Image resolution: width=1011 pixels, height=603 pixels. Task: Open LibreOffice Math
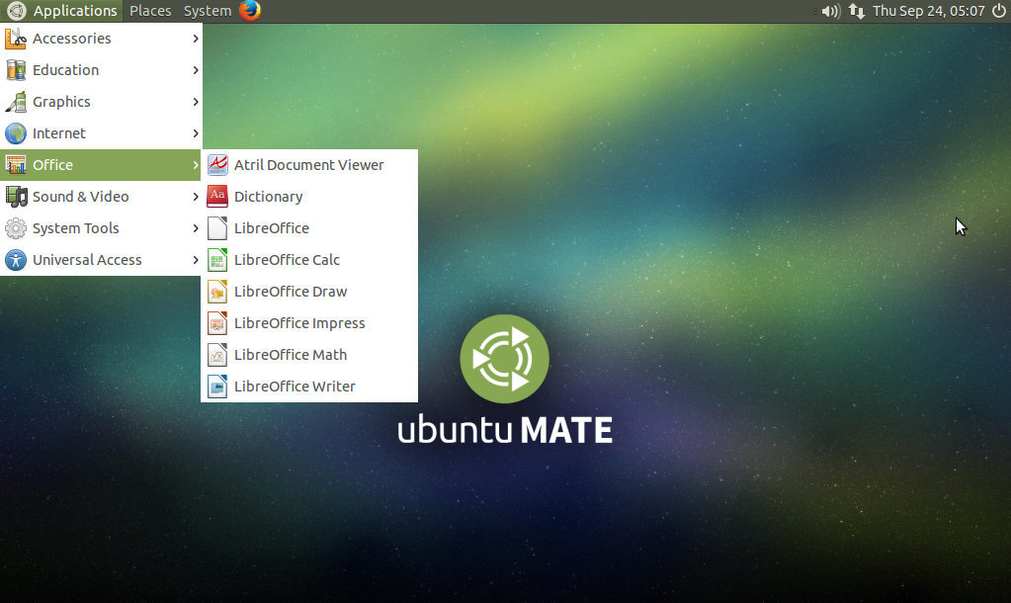tap(291, 354)
